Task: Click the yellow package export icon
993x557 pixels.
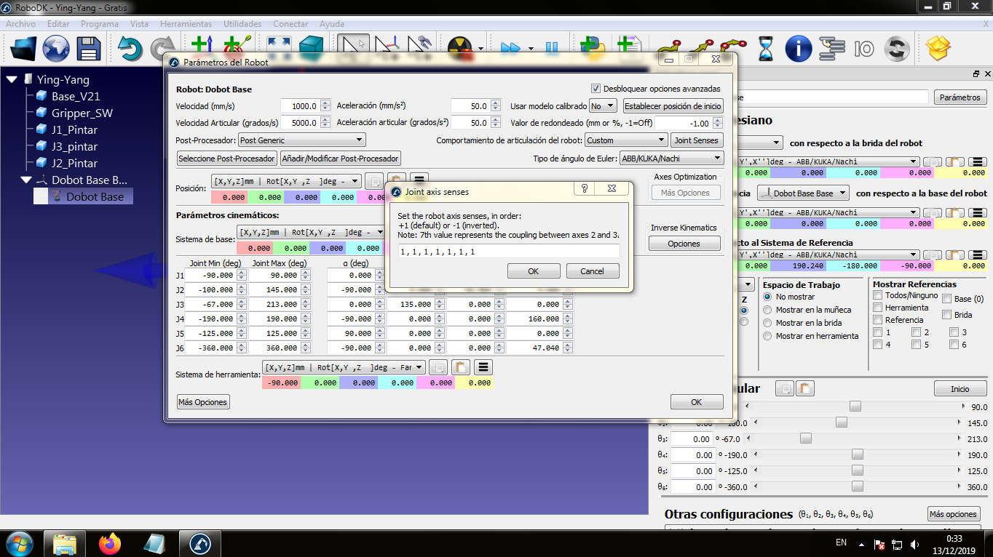Action: [x=938, y=49]
